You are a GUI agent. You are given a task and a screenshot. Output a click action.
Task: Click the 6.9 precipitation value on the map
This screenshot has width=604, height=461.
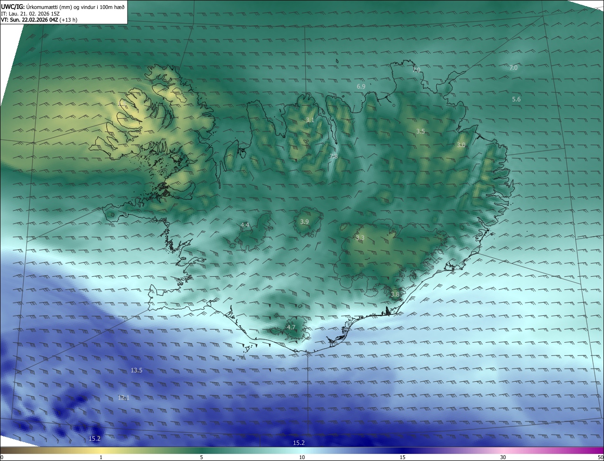[361, 87]
